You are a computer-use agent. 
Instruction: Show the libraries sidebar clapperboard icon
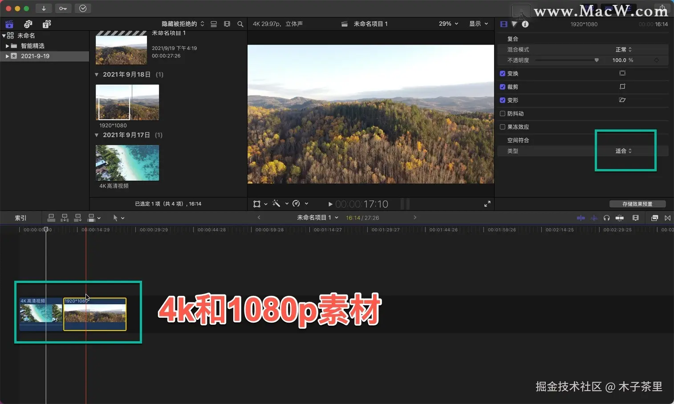tap(9, 24)
